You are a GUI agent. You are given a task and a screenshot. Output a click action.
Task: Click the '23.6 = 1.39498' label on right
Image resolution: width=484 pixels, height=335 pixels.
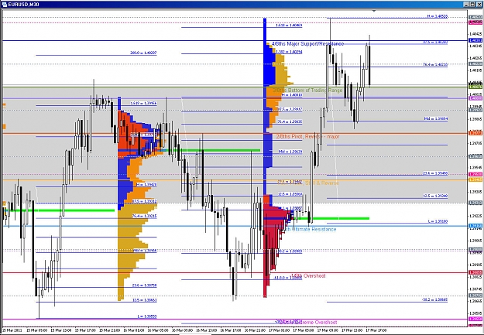[435, 173]
